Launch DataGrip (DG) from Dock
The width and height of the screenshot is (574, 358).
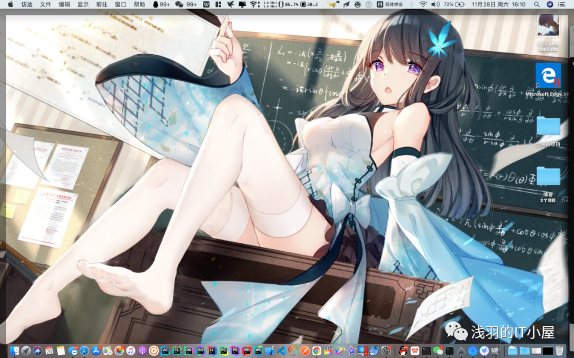coord(189,351)
